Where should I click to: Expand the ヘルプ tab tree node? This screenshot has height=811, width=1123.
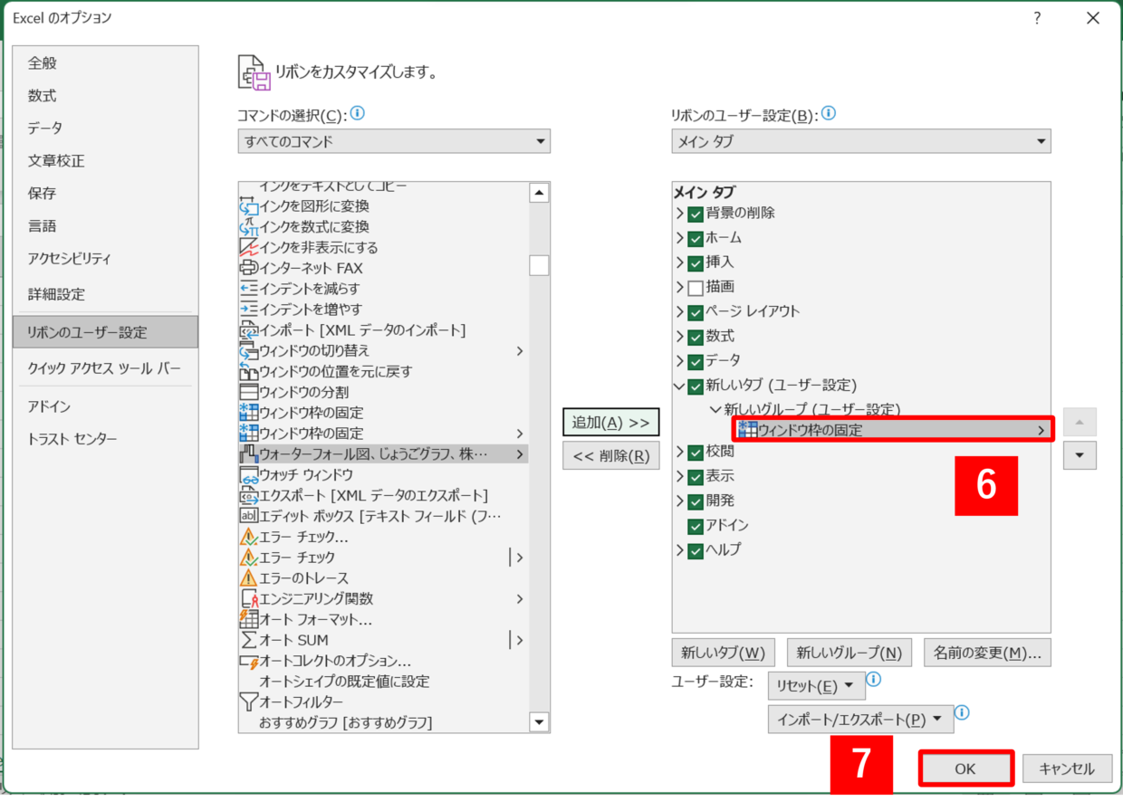click(x=680, y=549)
